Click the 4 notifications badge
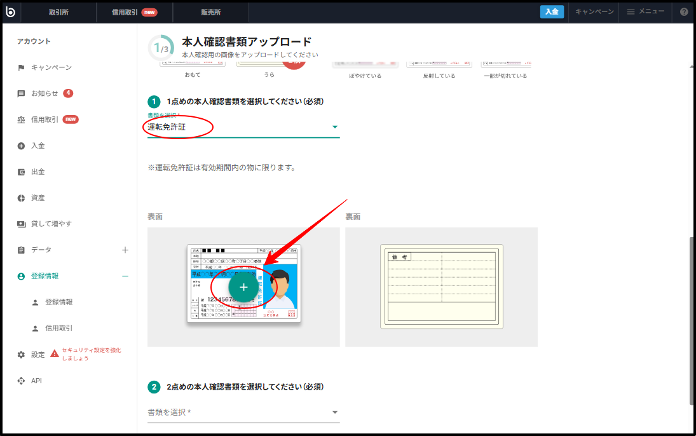The width and height of the screenshot is (696, 436). point(68,93)
